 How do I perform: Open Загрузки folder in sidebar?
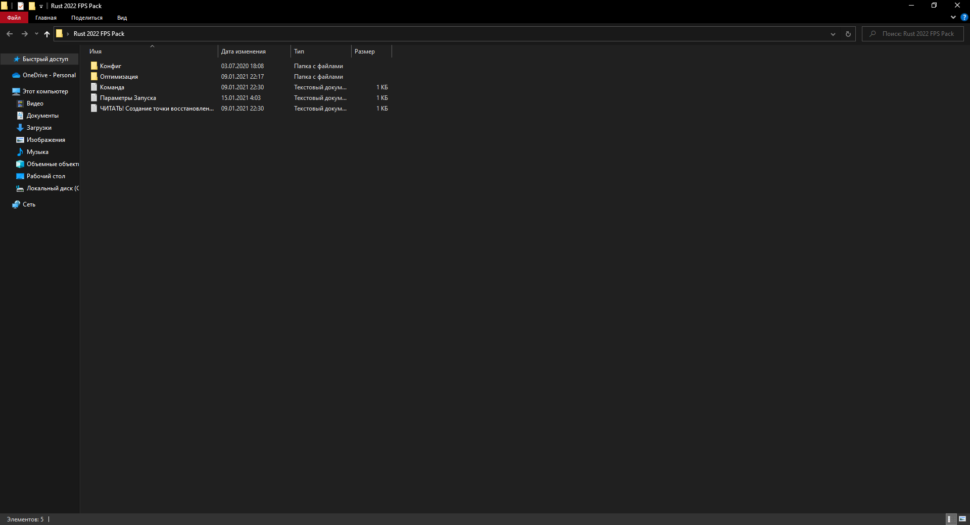click(34, 128)
